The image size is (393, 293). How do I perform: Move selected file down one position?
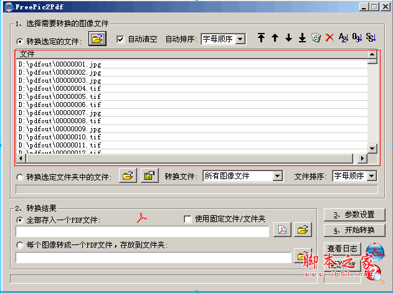coord(288,39)
